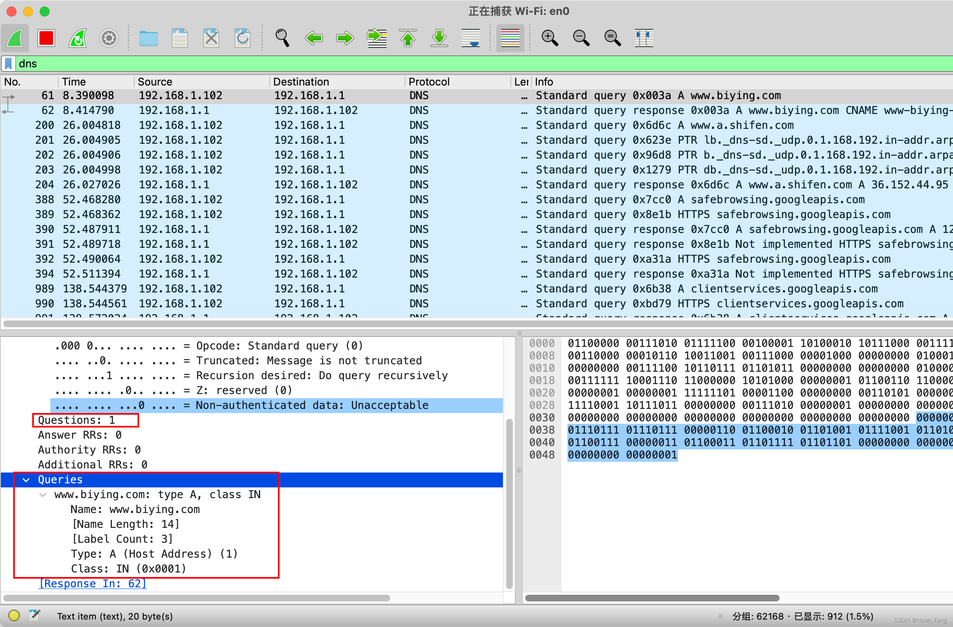Sort by the Source column header
Viewport: 953px width, 627px height.
tap(155, 82)
